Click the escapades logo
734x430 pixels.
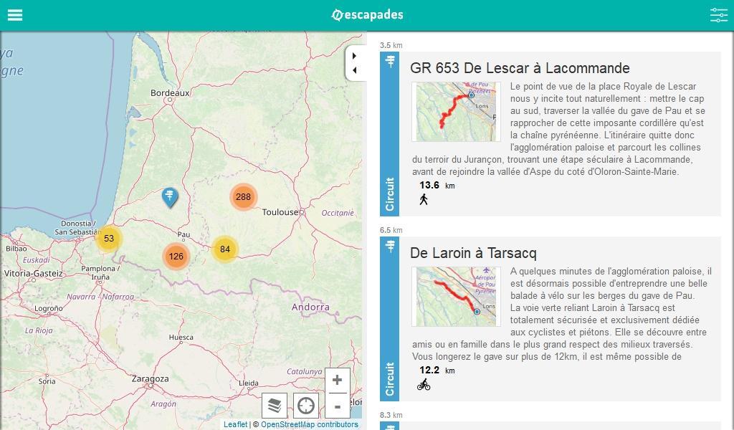(x=367, y=15)
